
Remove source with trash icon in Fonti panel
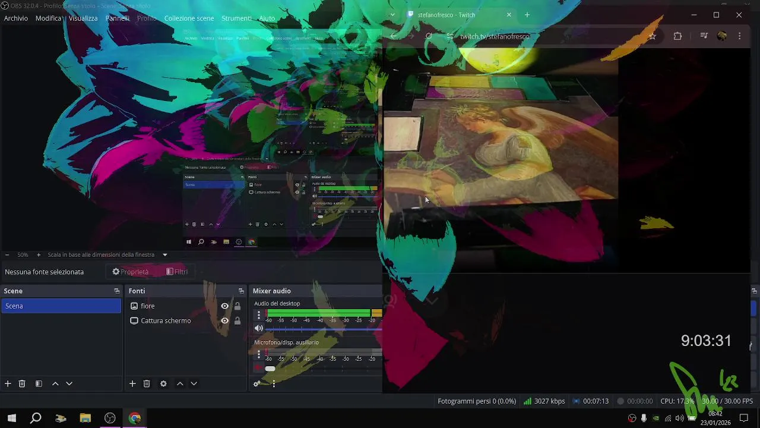(x=147, y=384)
